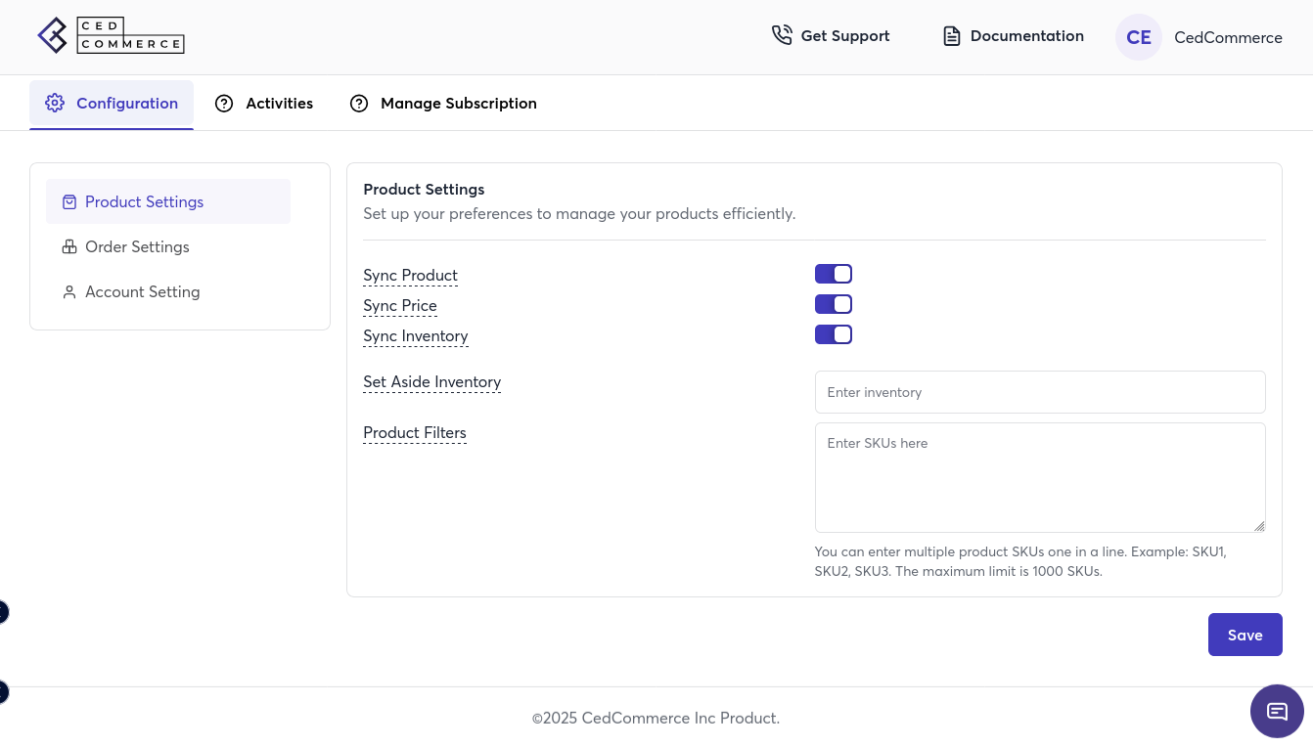Click the Order Settings box icon
This screenshot has height=747, width=1313.
(x=69, y=247)
